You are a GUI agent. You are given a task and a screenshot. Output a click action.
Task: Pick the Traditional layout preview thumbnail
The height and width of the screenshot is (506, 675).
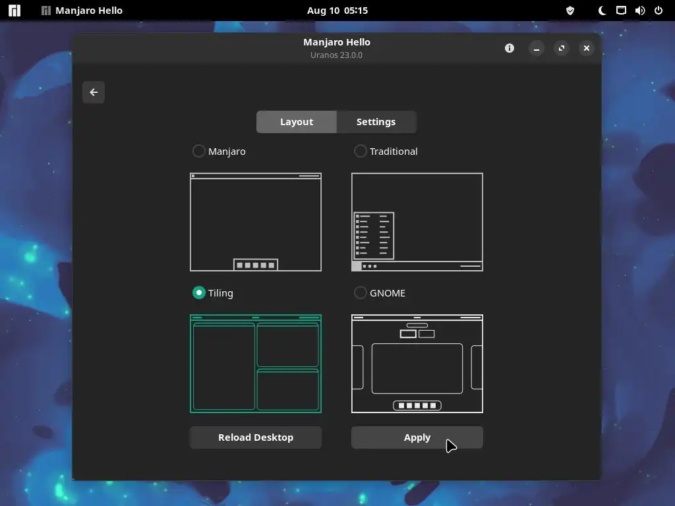click(x=417, y=222)
